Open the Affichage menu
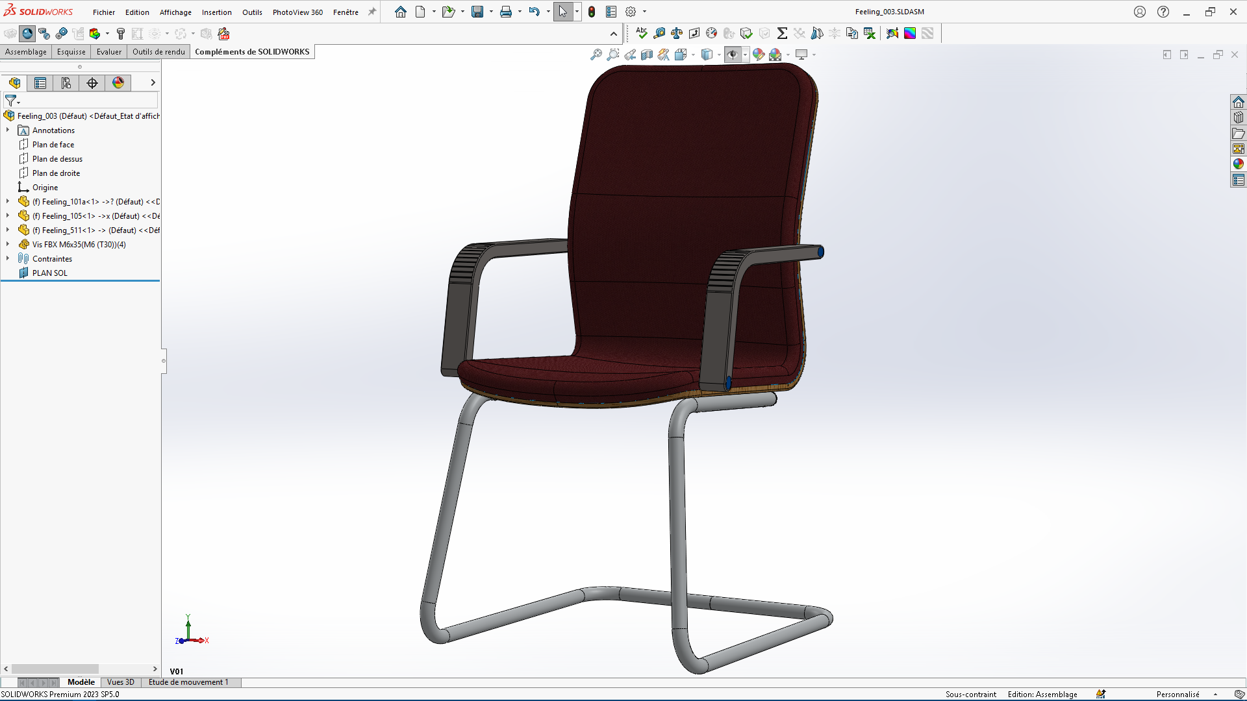The width and height of the screenshot is (1247, 701). (x=175, y=12)
